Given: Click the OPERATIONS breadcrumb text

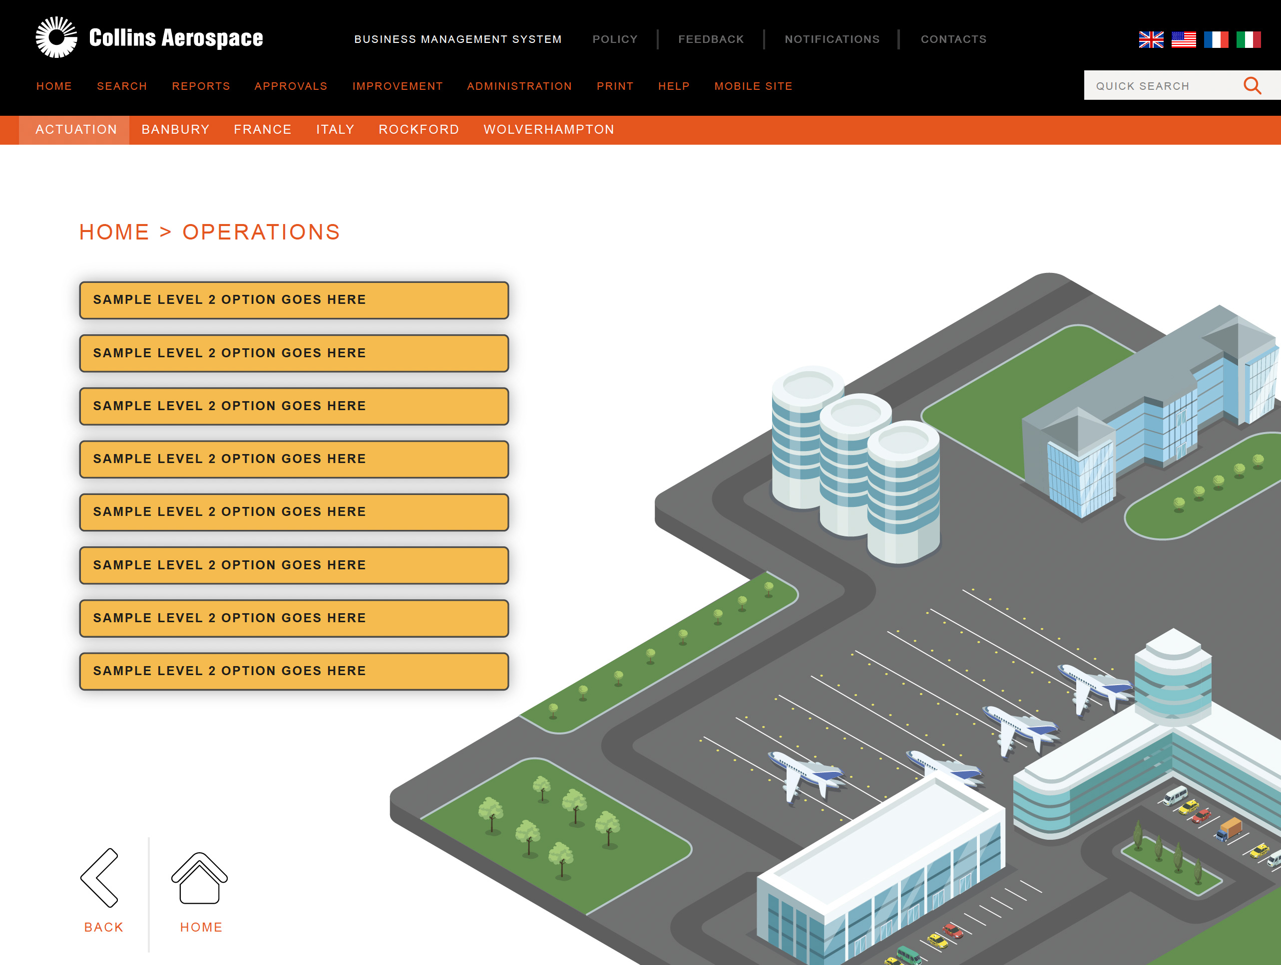Looking at the screenshot, I should pyautogui.click(x=261, y=232).
